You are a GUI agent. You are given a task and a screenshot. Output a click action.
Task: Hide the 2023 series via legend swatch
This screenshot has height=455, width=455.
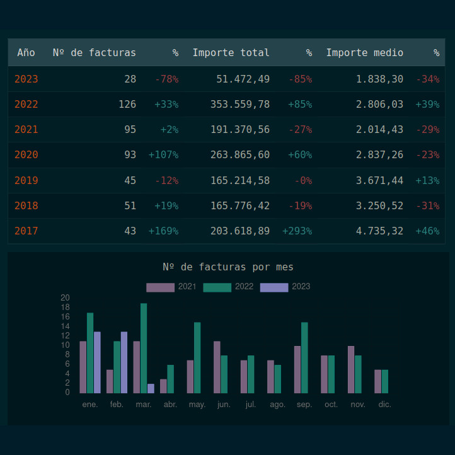[274, 287]
